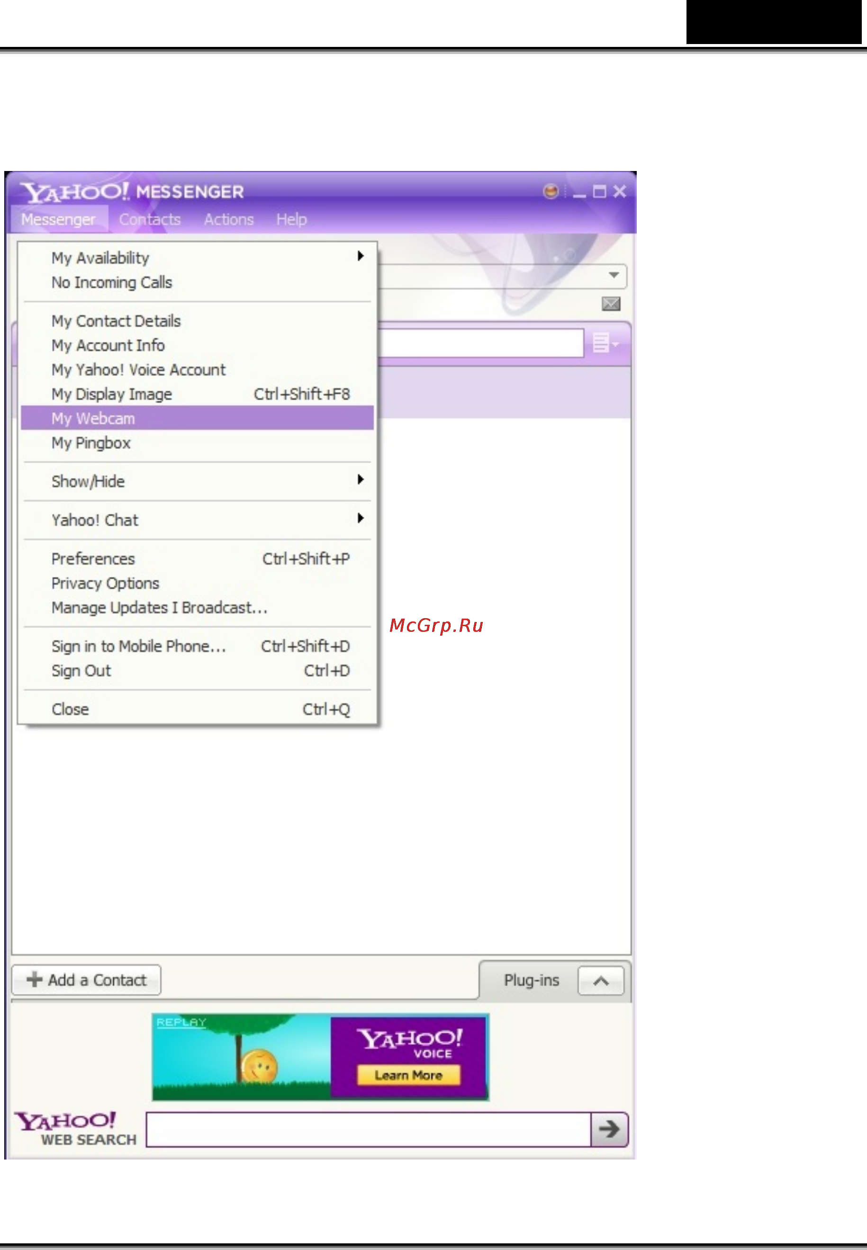This screenshot has width=867, height=1250.
Task: Close the Yahoo Messenger window
Action: click(619, 192)
